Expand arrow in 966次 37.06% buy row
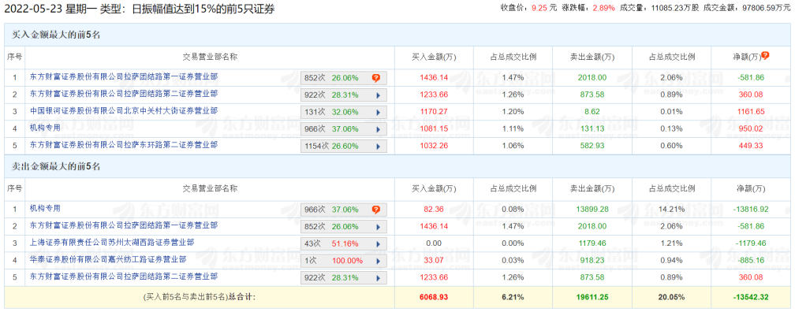Screen dimensions: 795x312 (x=378, y=130)
